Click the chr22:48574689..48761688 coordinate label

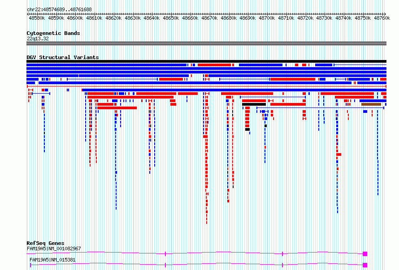pyautogui.click(x=59, y=9)
